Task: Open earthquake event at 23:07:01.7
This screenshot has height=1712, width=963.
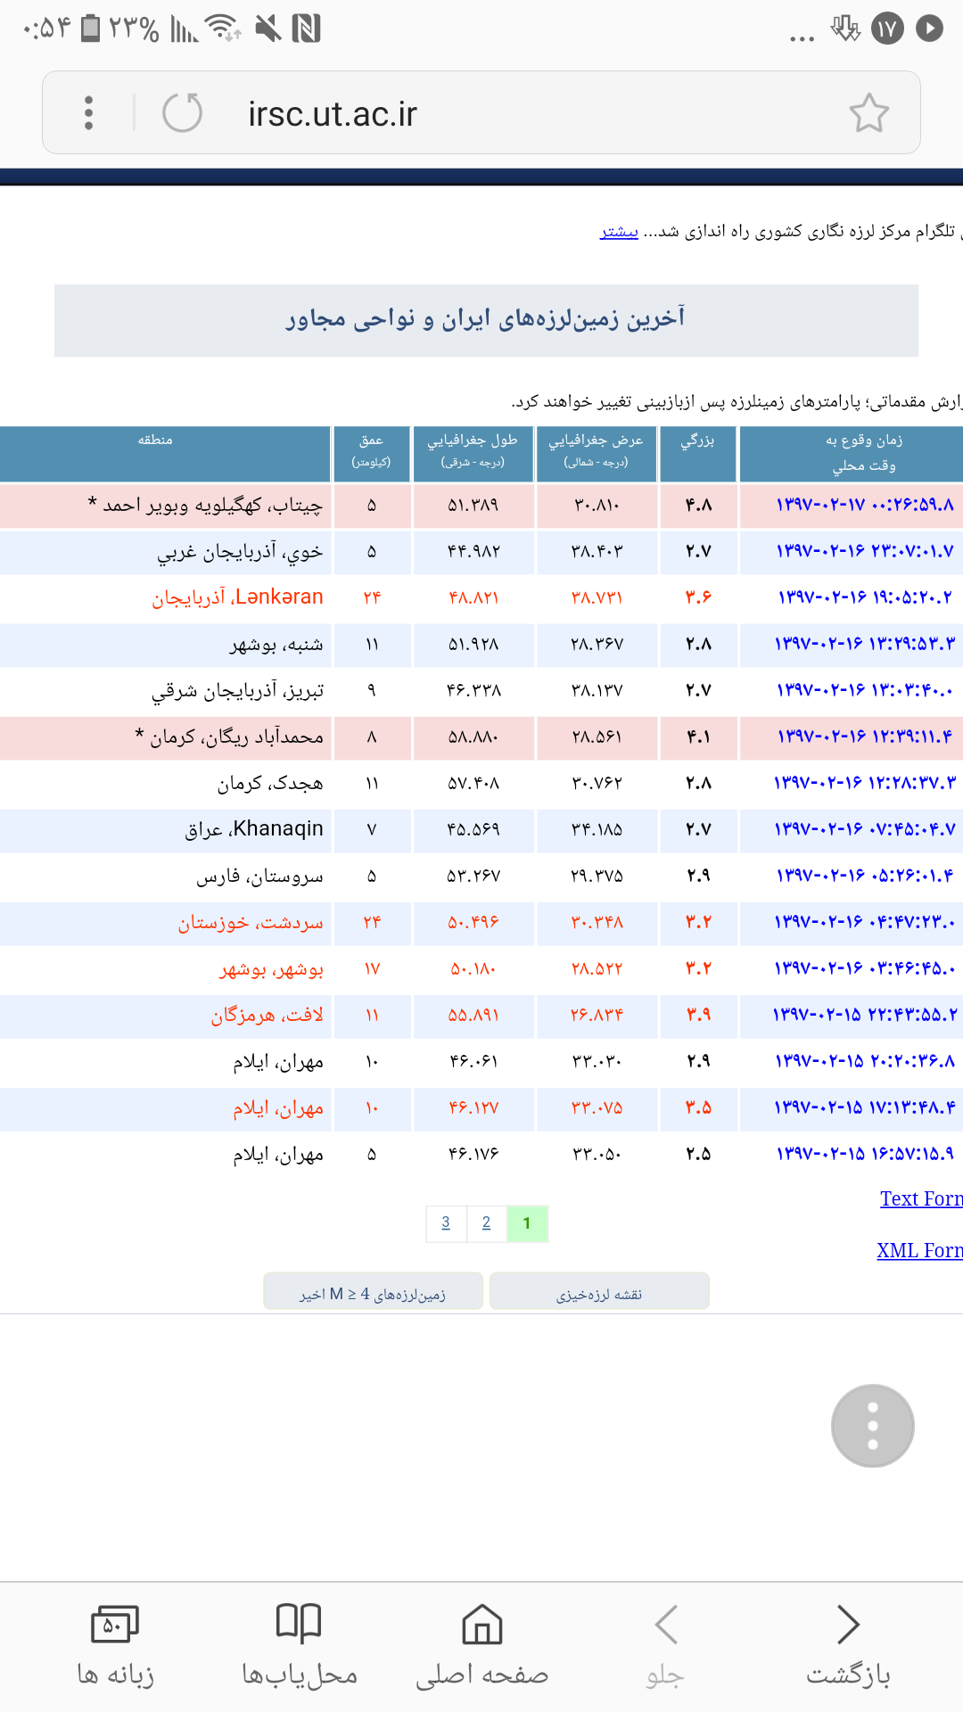Action: click(x=865, y=551)
